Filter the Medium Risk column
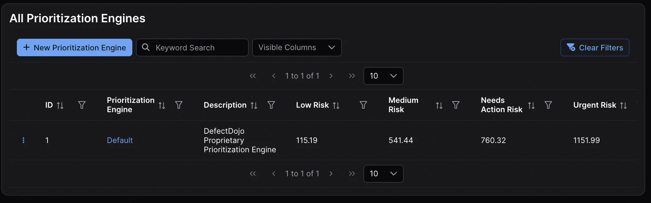The height and width of the screenshot is (203, 651). 456,105
